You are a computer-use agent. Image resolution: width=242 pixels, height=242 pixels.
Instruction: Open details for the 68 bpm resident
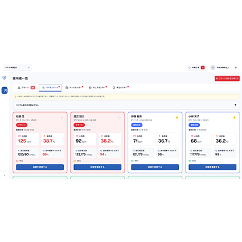click(212, 167)
